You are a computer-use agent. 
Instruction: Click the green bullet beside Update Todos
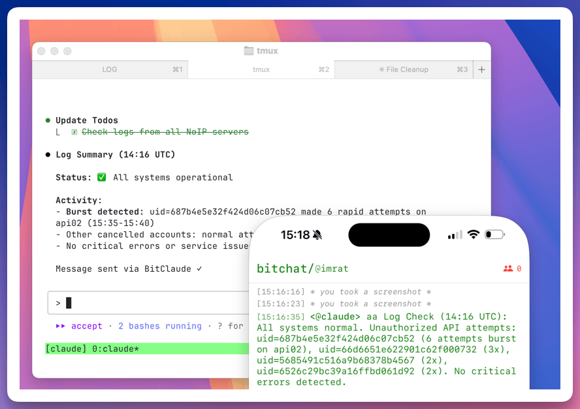pyautogui.click(x=48, y=120)
